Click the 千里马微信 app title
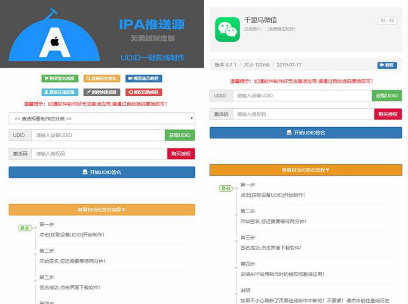408x304 pixels. point(261,20)
